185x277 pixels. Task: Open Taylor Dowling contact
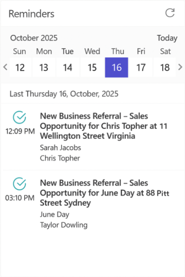coord(64,225)
